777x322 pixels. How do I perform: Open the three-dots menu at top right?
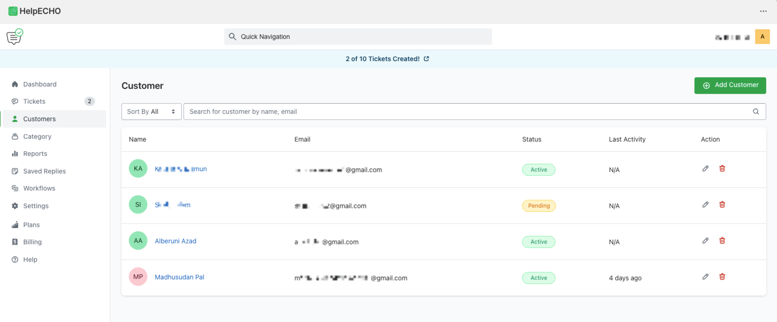(763, 11)
